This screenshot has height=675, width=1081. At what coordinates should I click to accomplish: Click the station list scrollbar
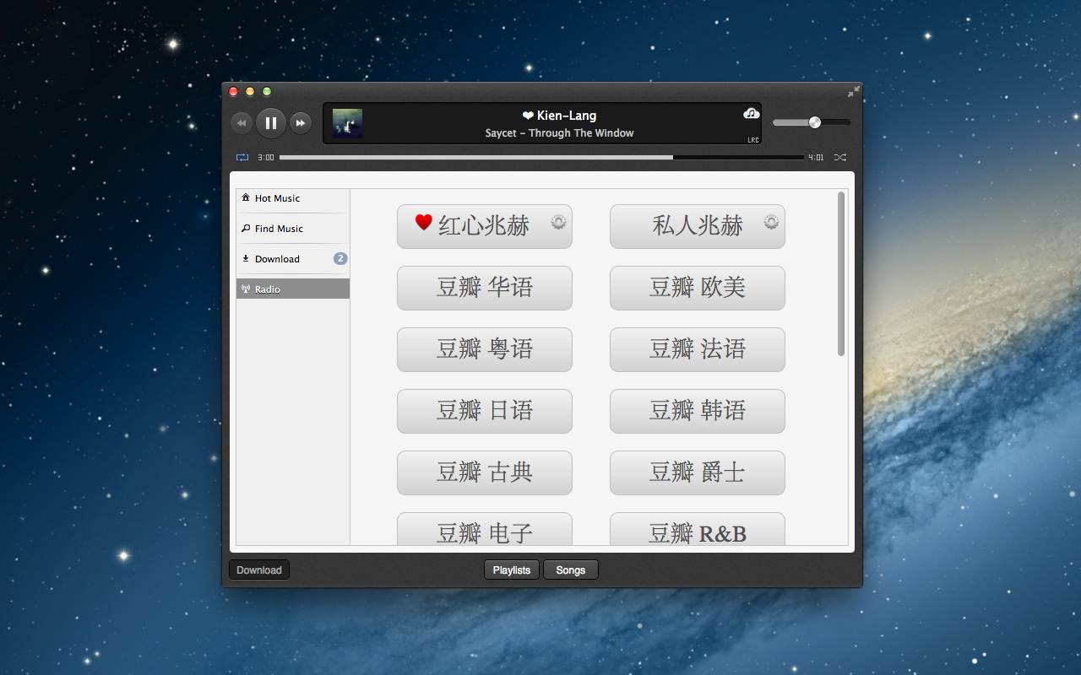(x=841, y=274)
